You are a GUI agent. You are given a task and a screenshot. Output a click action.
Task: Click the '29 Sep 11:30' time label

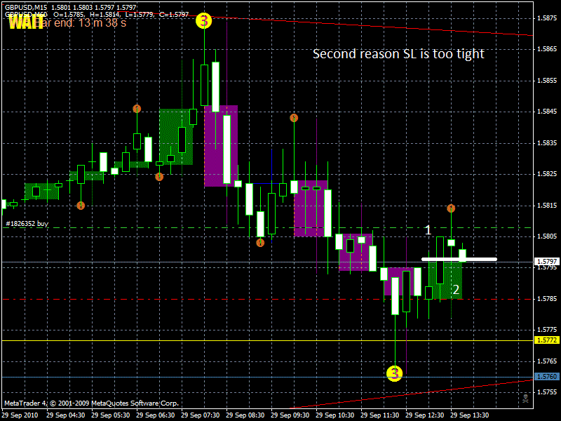379,415
